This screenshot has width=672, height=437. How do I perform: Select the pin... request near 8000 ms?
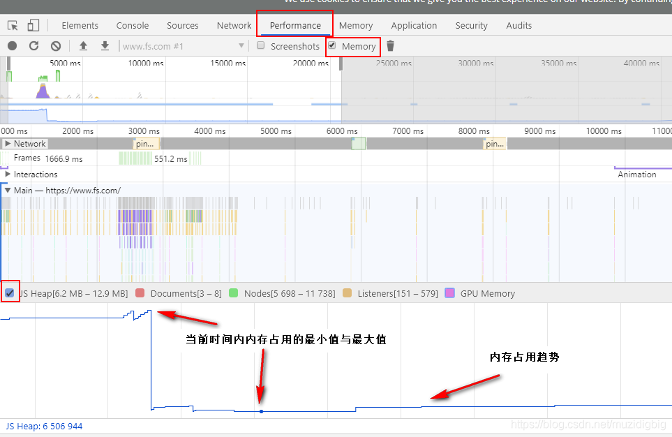[495, 144]
